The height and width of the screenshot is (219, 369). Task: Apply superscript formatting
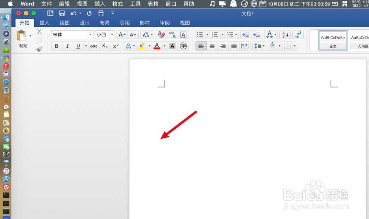(115, 46)
